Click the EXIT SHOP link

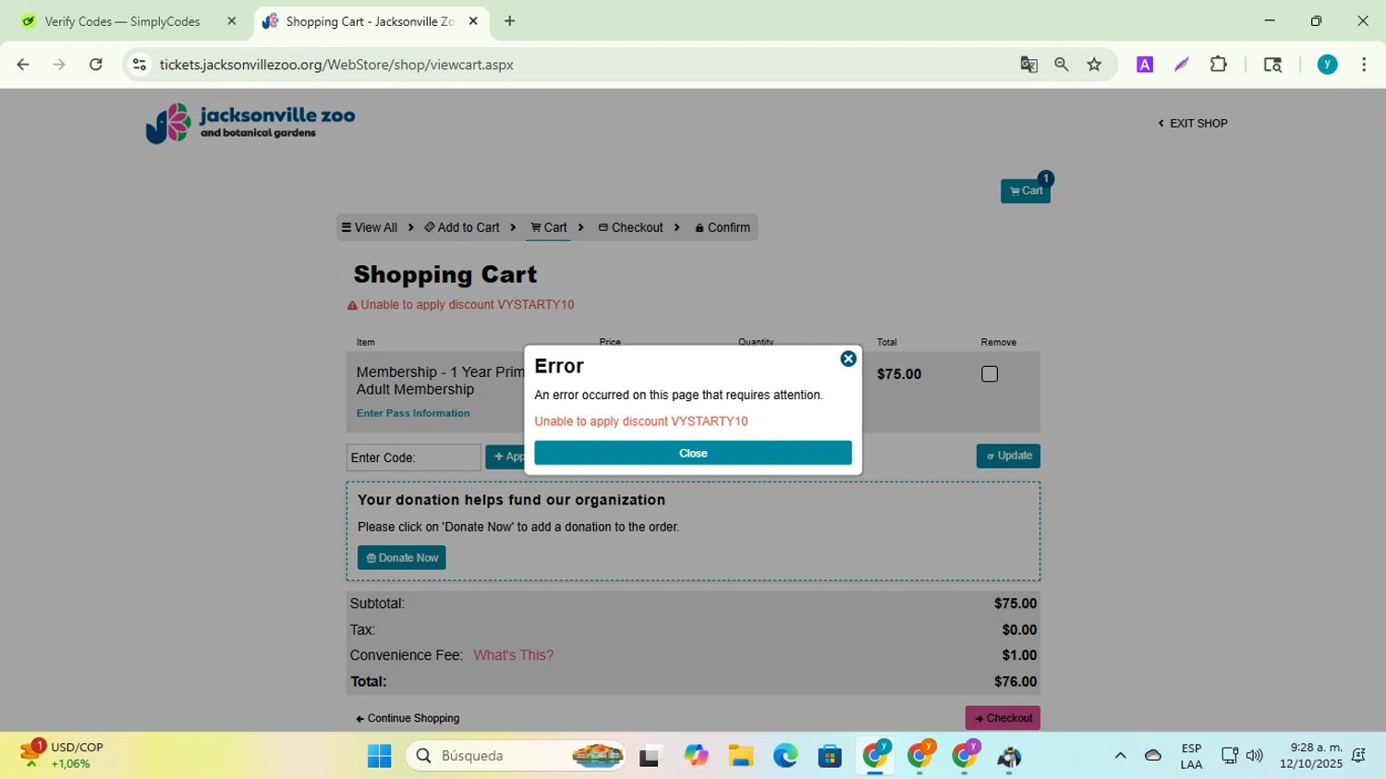pos(1193,123)
